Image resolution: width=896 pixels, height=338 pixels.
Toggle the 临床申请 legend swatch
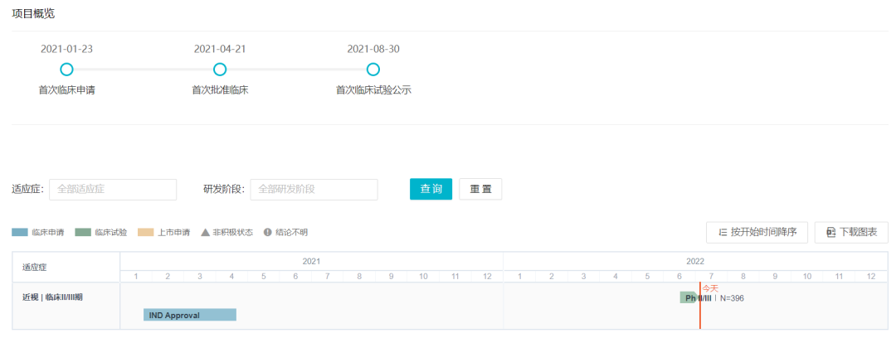point(20,233)
